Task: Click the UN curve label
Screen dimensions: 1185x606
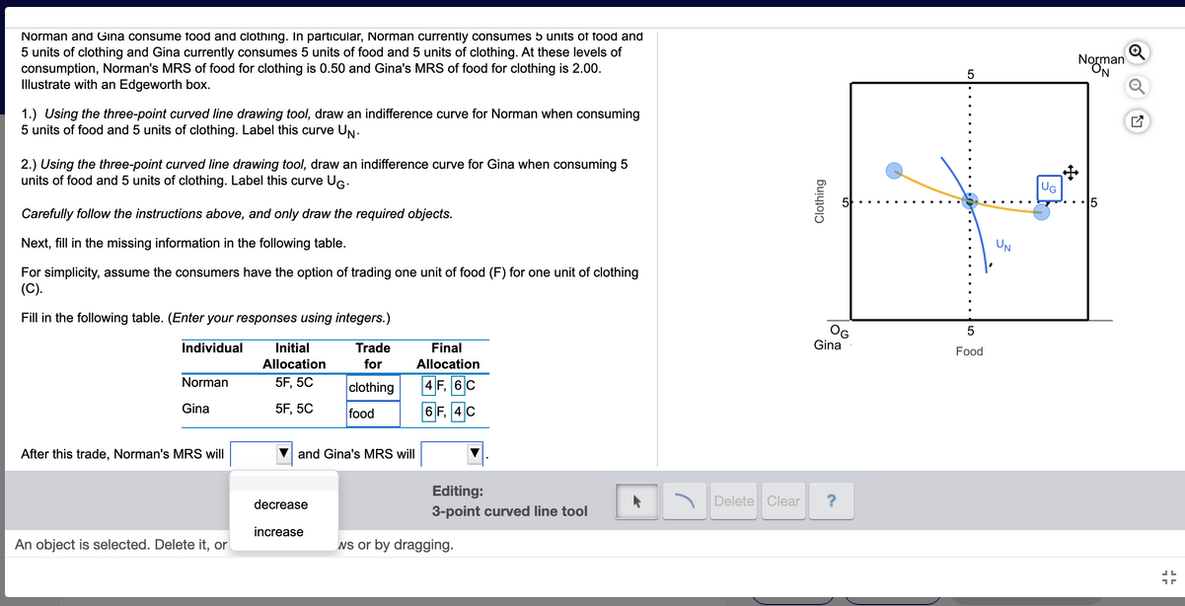Action: [x=1002, y=244]
